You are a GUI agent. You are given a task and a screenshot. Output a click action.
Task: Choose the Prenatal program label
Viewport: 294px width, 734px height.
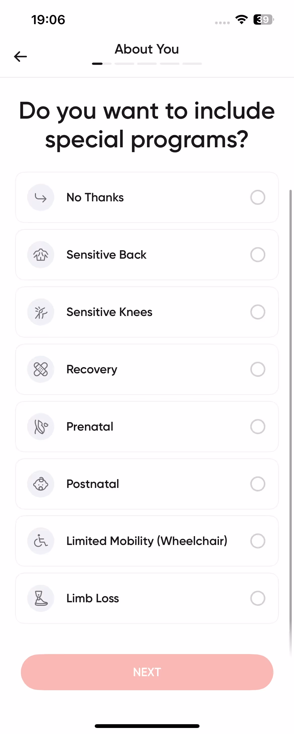pyautogui.click(x=90, y=427)
